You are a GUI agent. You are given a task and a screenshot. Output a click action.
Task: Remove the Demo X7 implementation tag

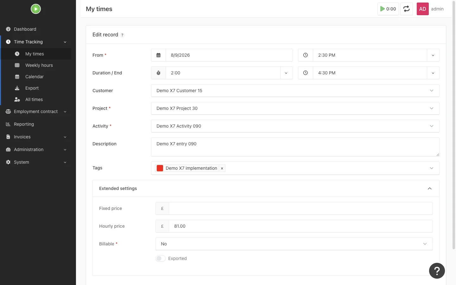coord(222,168)
